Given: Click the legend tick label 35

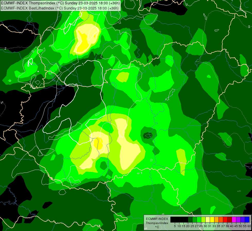Looking at the screenshot, I should point(219,226).
